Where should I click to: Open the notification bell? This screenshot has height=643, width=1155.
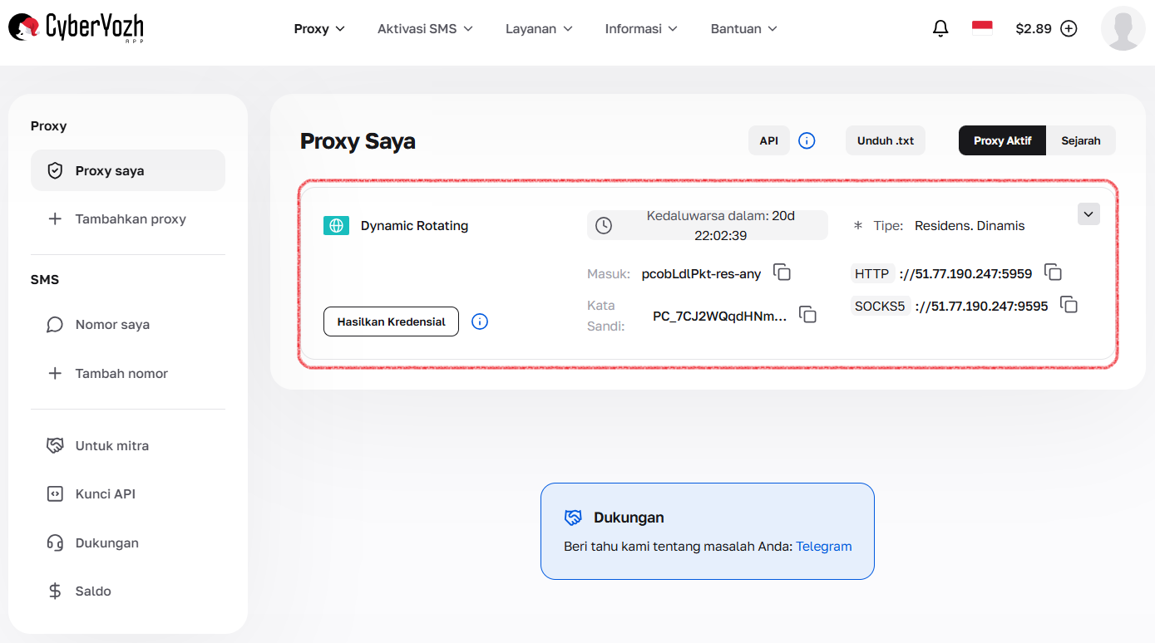pos(940,27)
